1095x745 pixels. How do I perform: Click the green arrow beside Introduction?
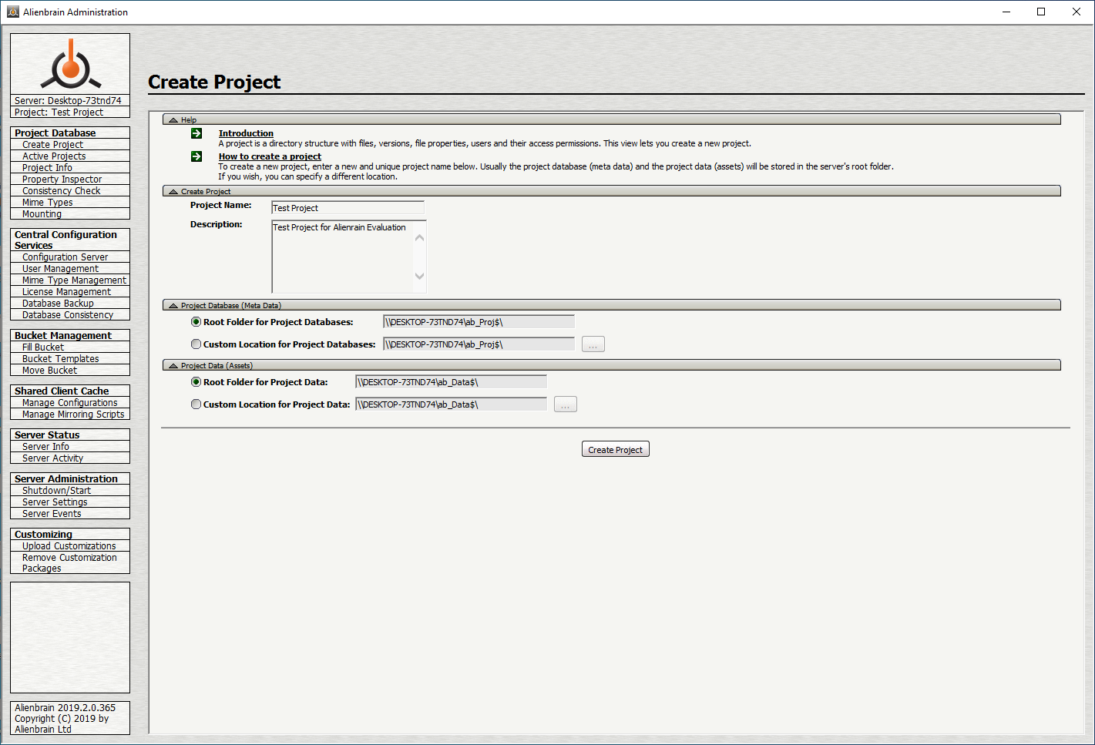point(196,133)
